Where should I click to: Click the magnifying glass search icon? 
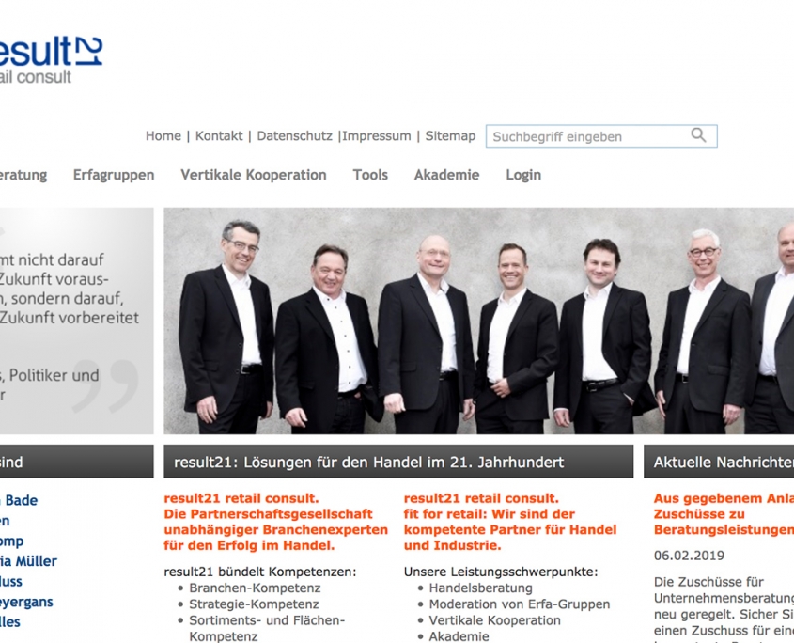pos(698,135)
